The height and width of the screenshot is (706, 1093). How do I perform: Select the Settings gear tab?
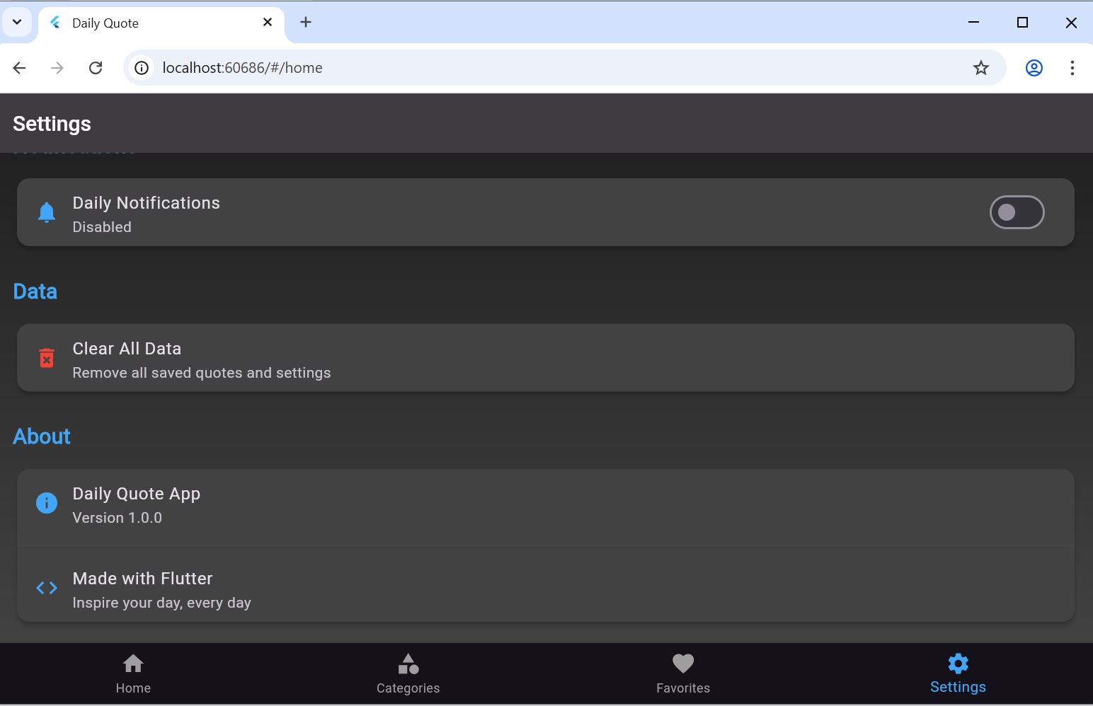(x=957, y=673)
